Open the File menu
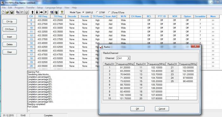This screenshot has width=222, height=117. 4,8
